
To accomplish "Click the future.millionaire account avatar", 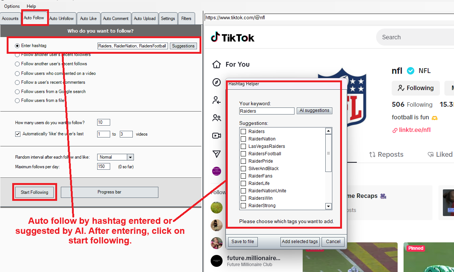I will [x=217, y=261].
